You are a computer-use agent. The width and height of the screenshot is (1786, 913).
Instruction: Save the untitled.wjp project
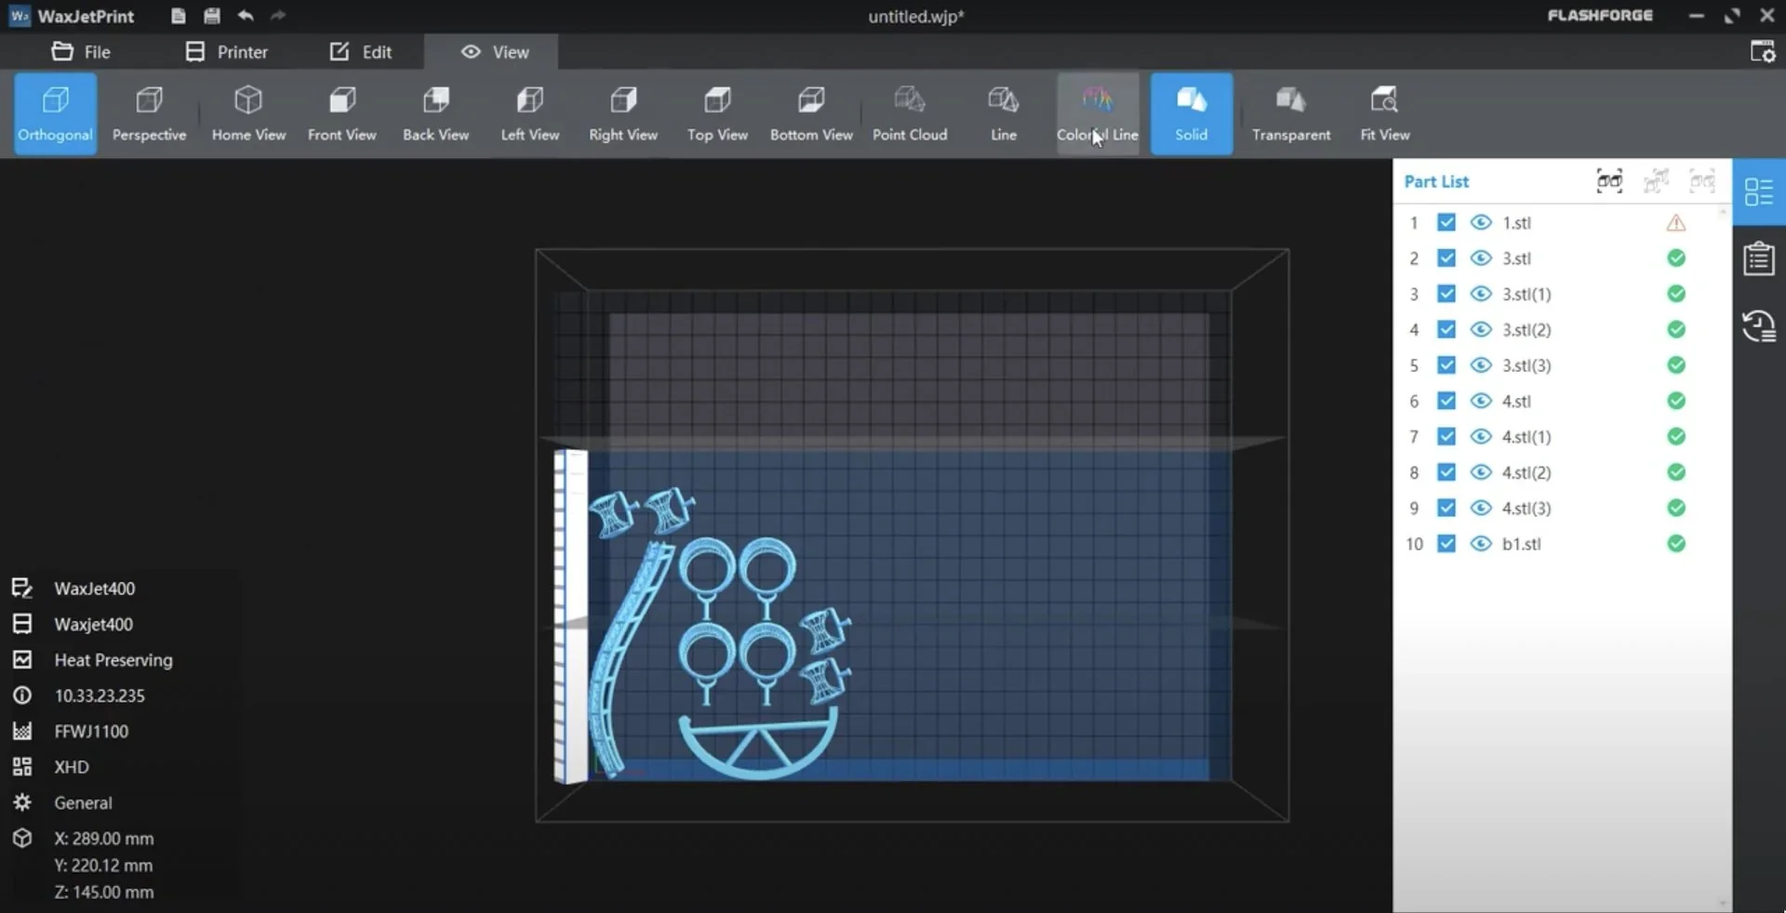[x=212, y=16]
